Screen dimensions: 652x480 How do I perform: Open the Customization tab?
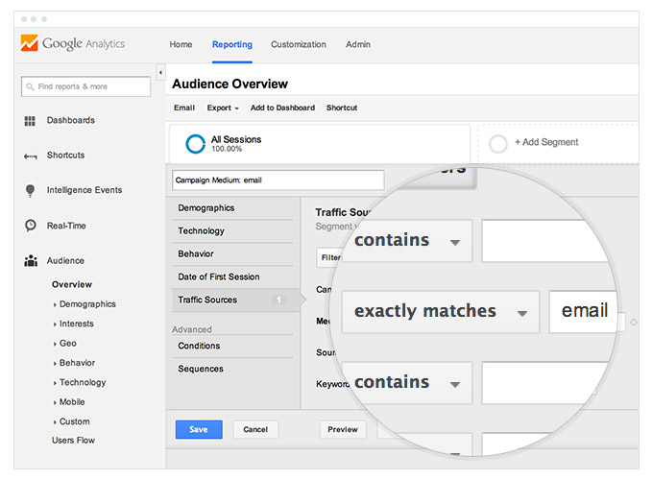click(x=299, y=44)
